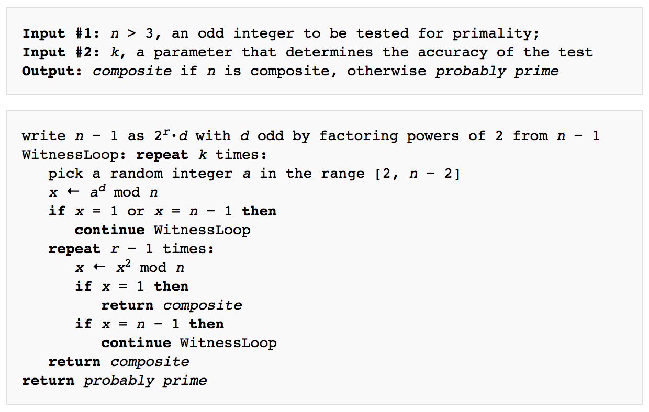
Task: Click the second "continue WitnessLoop" statement
Action: (189, 343)
